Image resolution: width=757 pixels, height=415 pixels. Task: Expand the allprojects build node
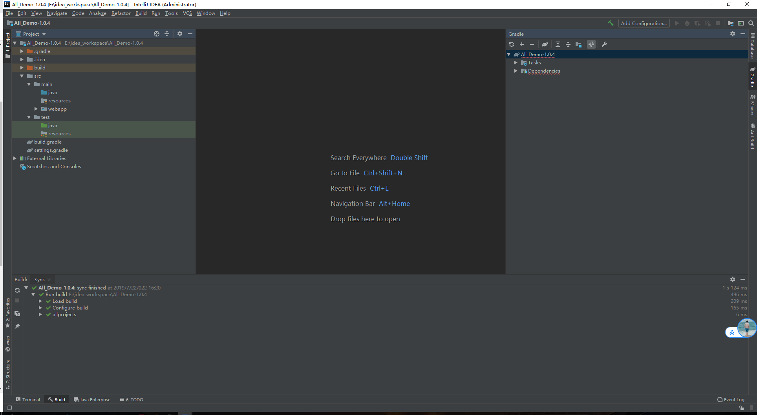tap(40, 315)
